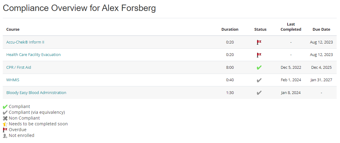Click the green Compliant legend icon

coord(5,107)
